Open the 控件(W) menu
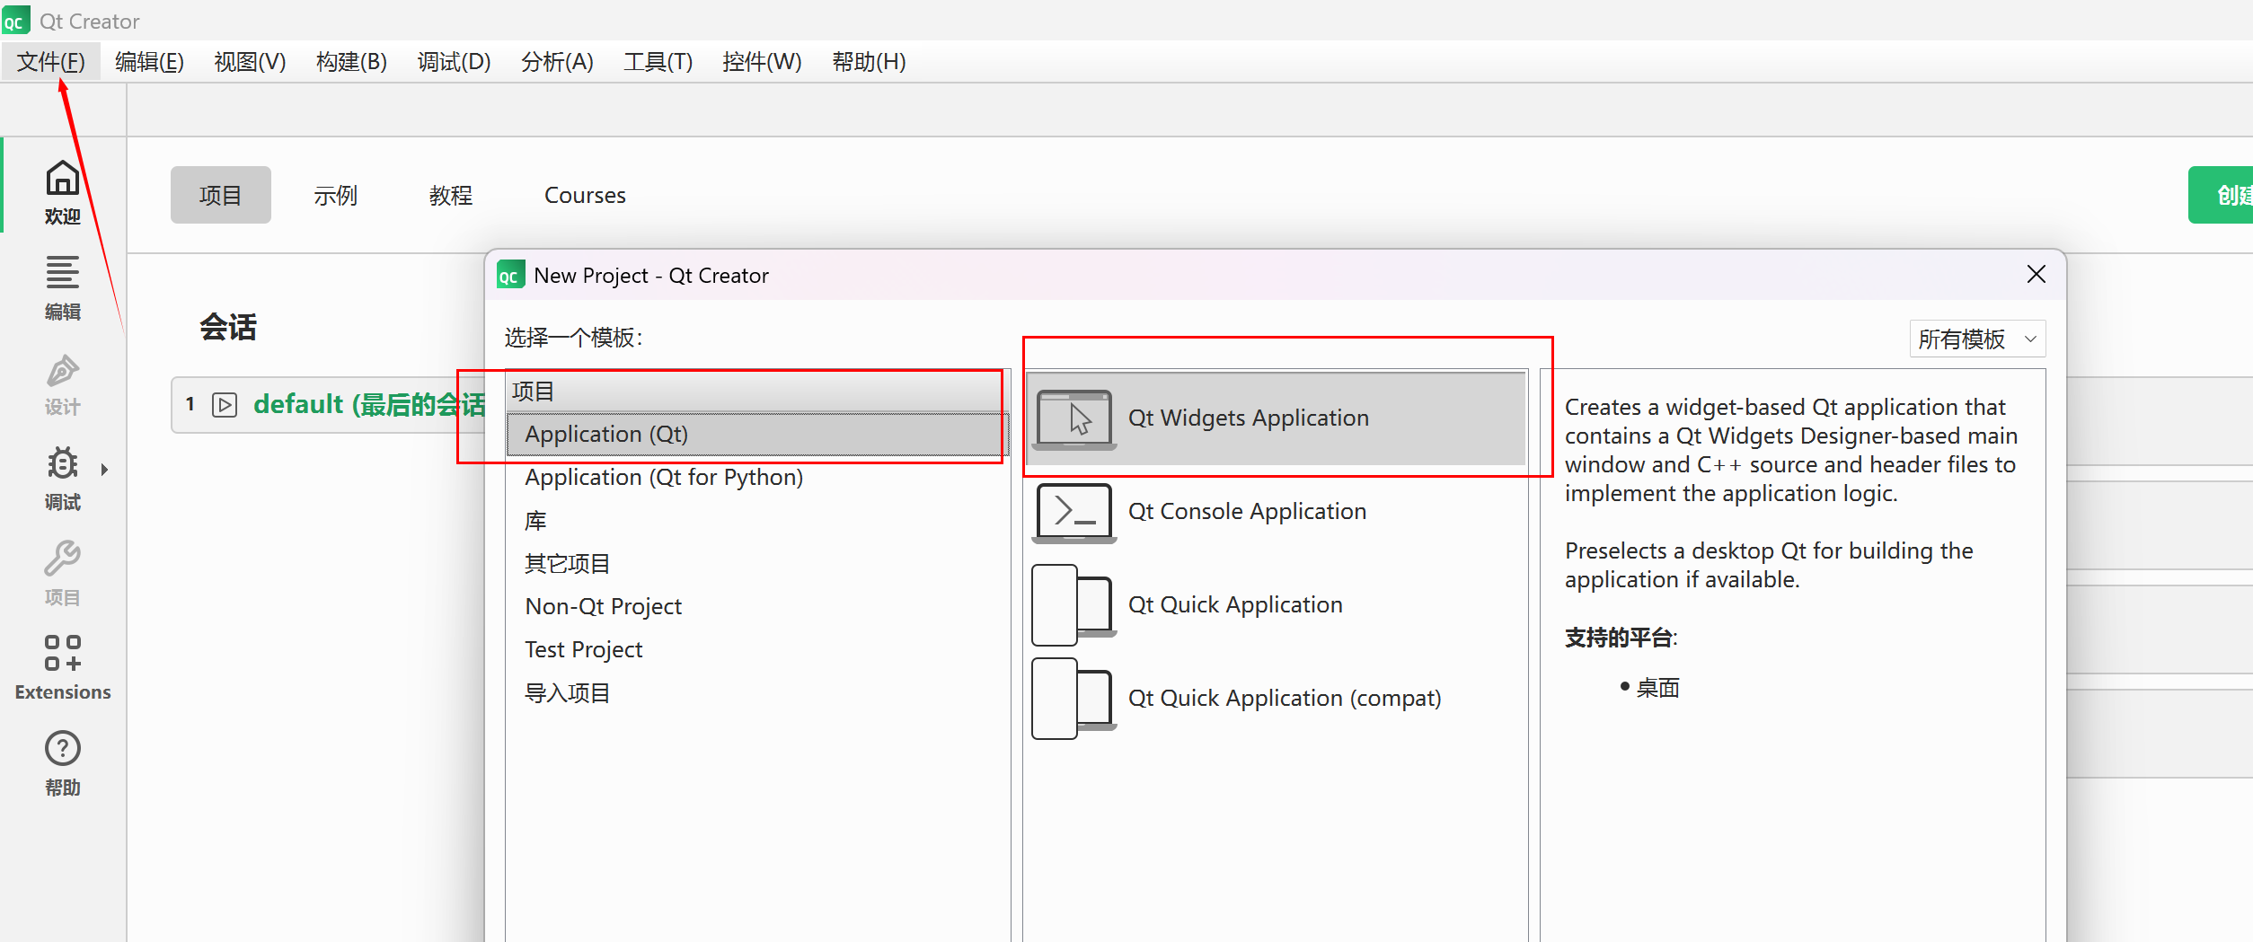 point(762,61)
